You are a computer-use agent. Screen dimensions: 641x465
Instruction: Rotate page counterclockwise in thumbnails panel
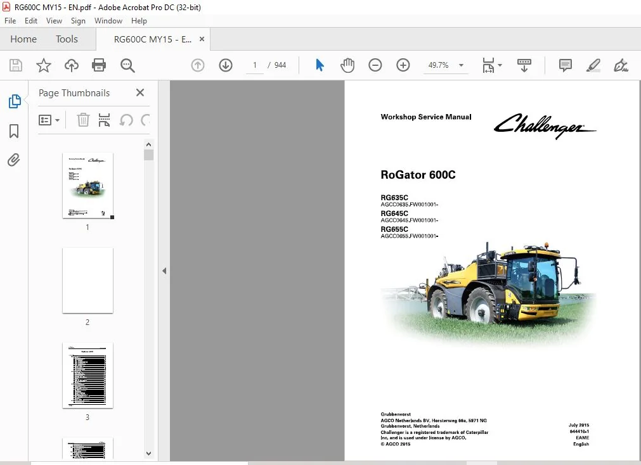coord(126,120)
